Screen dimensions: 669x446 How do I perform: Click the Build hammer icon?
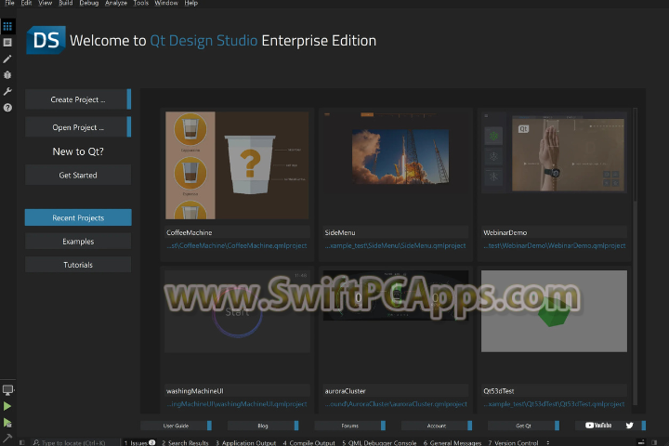[7, 438]
